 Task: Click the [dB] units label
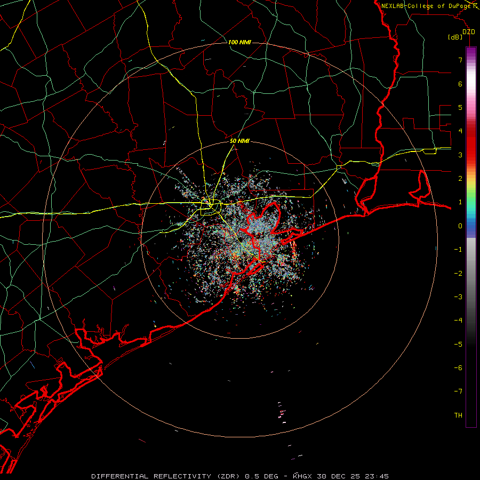tap(455, 37)
